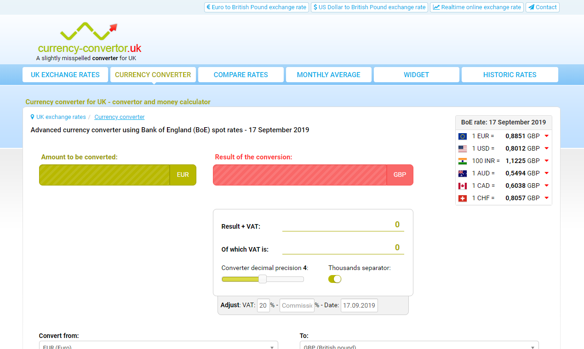
Task: Click the currency-convertor.uk arrow logo
Action: (x=88, y=31)
